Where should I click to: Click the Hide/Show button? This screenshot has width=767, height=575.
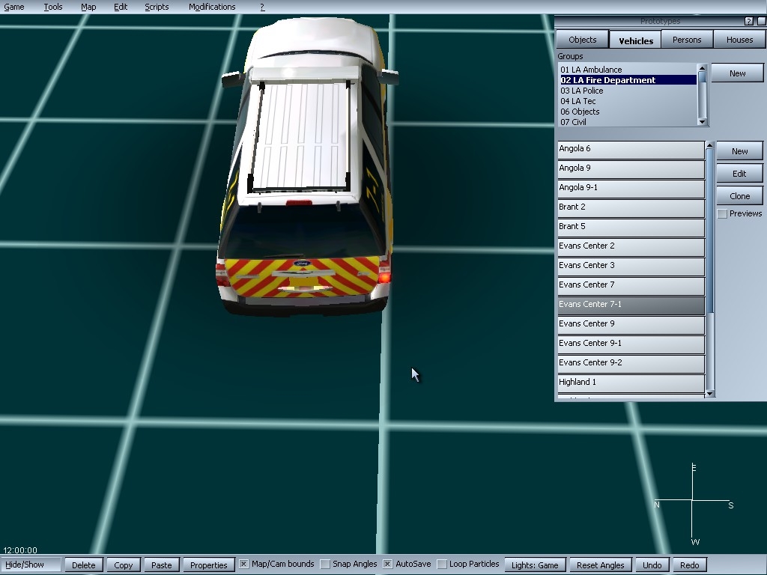30,565
